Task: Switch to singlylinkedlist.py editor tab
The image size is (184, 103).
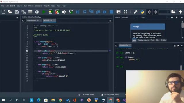Action: click(x=34, y=21)
